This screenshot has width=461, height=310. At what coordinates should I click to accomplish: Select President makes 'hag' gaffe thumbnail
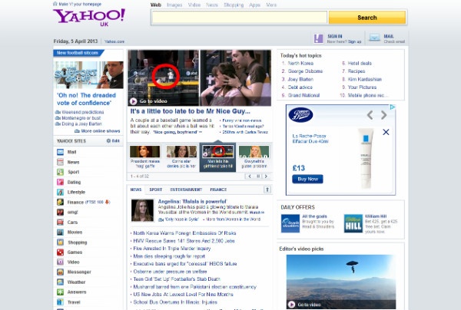(x=145, y=152)
